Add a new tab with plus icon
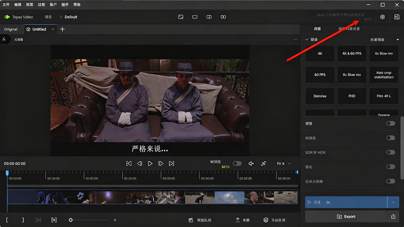404x227 pixels. coord(62,29)
